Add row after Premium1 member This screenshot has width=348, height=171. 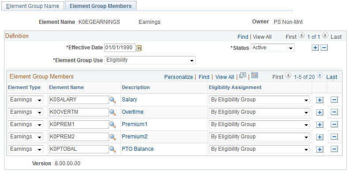pos(320,125)
